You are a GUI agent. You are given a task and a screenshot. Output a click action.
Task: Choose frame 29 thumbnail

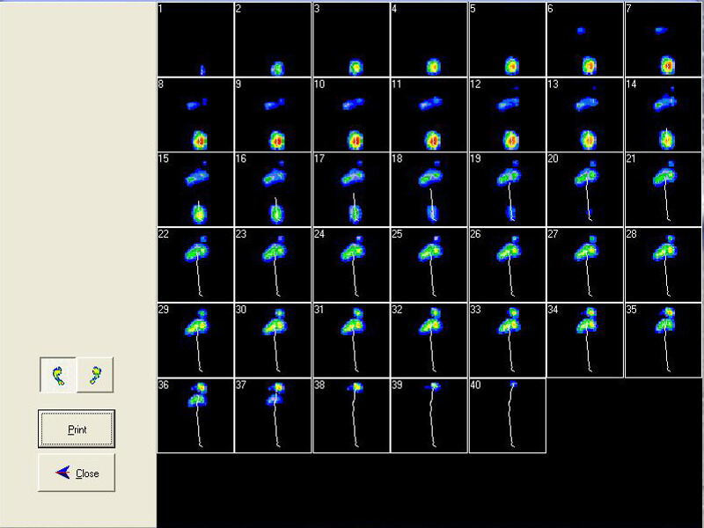tap(195, 341)
